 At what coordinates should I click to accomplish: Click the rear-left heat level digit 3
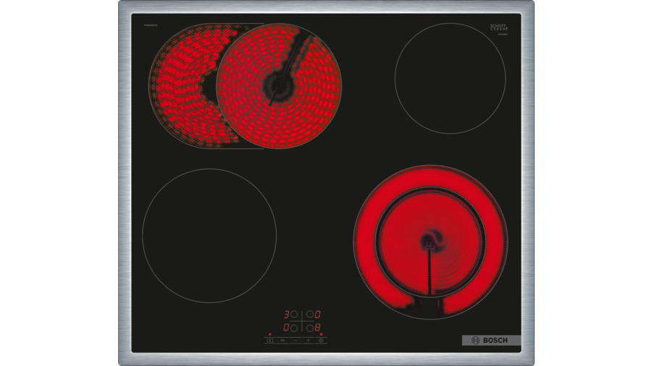point(286,314)
